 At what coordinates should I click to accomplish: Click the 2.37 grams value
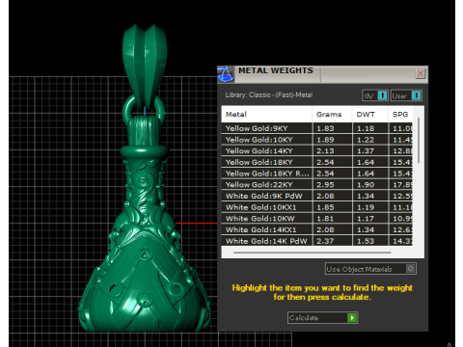[x=325, y=241]
